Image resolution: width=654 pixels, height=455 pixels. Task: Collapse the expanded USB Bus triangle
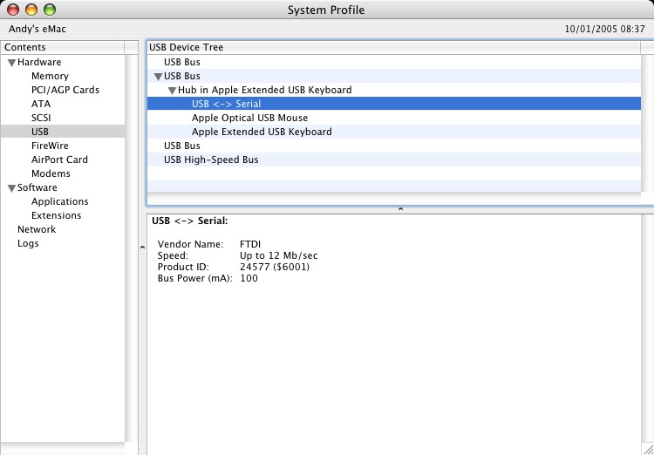[x=158, y=77]
